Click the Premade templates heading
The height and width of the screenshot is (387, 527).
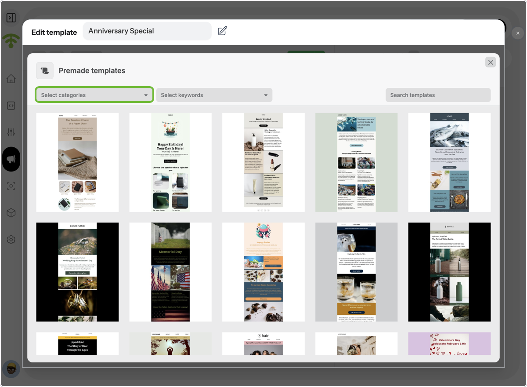pyautogui.click(x=92, y=70)
